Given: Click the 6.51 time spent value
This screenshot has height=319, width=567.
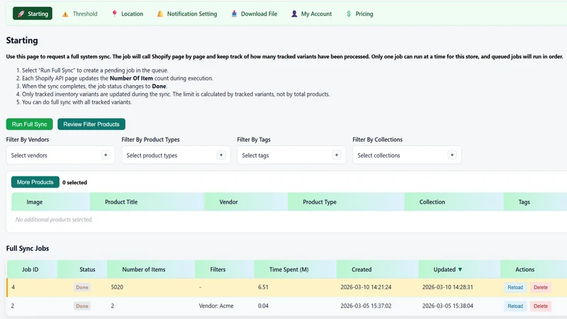Looking at the screenshot, I should 263,287.
